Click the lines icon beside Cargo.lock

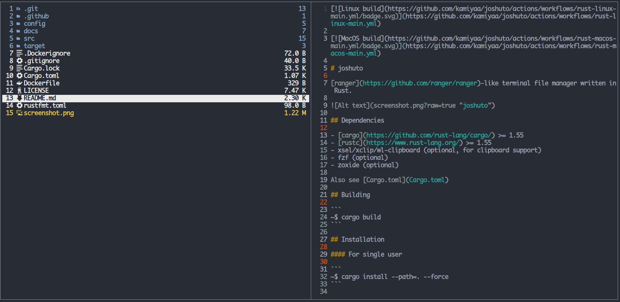coord(19,68)
